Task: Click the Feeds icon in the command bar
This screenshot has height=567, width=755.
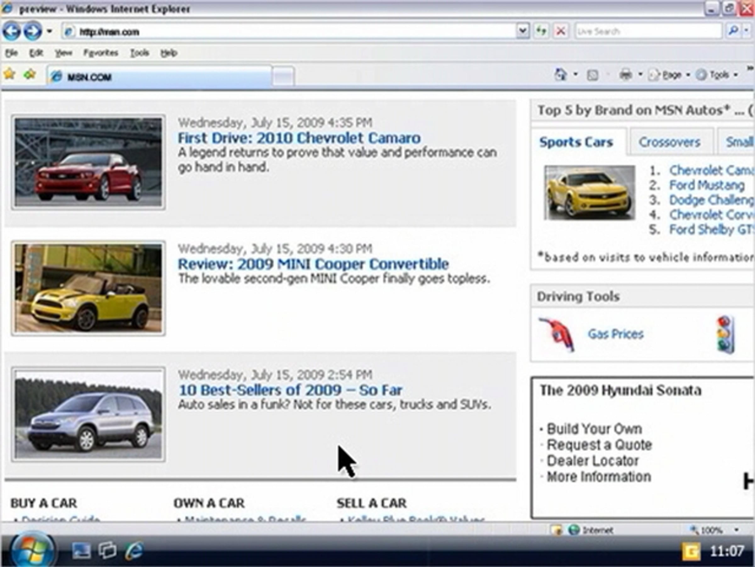Action: [x=593, y=75]
